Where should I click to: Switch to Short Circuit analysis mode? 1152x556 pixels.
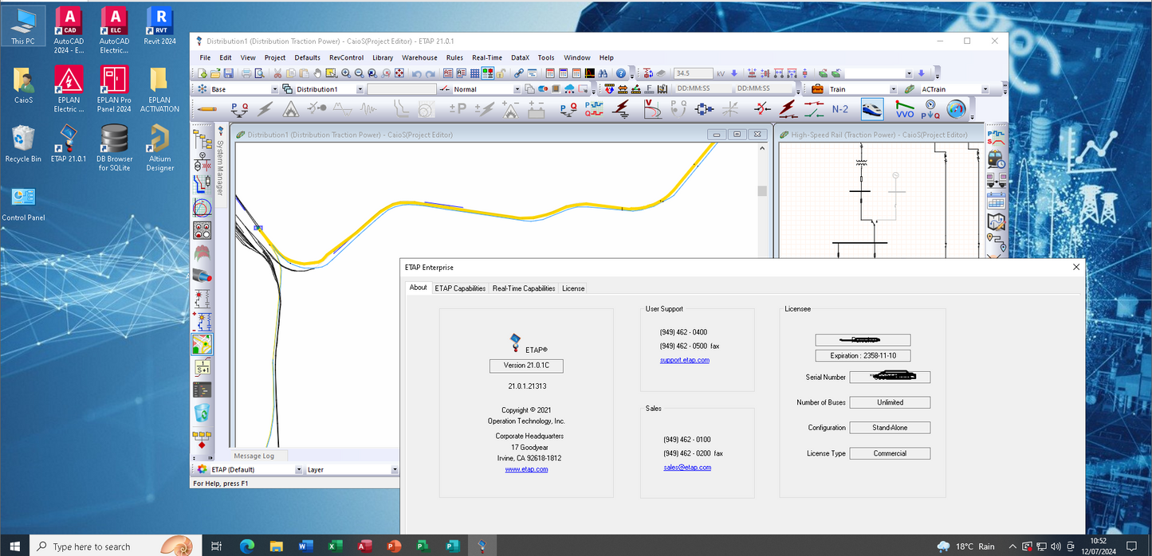tap(265, 108)
